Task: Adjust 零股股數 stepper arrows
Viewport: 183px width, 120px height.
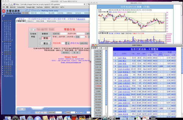Action: tap(66, 43)
